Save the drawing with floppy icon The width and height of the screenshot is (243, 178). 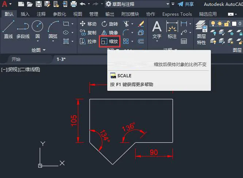(x=38, y=4)
